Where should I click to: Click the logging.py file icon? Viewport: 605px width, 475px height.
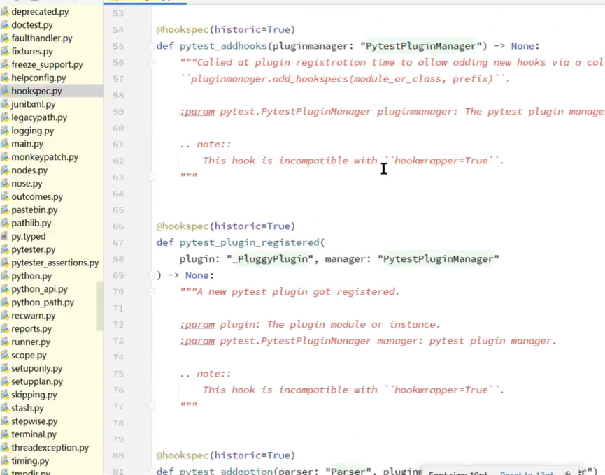tap(5, 131)
